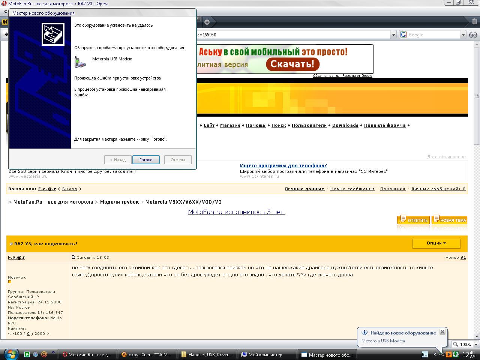Viewport: 480px width, 360px height.
Task: Show hidden system tray icons arrow
Action: pyautogui.click(x=435, y=354)
